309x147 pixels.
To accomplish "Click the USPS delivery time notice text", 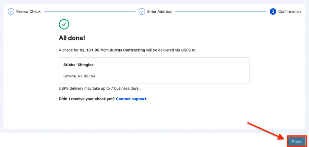I will 99,89.
